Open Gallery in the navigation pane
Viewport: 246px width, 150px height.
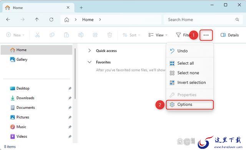37,60
